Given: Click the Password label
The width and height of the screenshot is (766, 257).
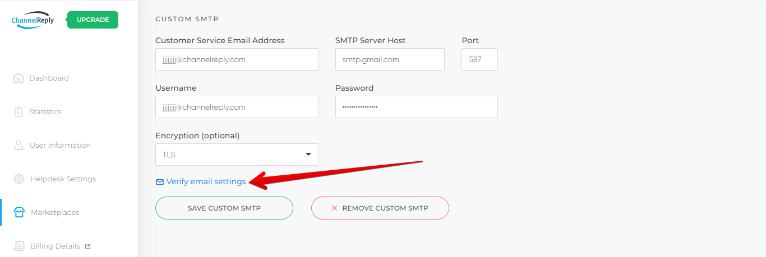Looking at the screenshot, I should (354, 88).
